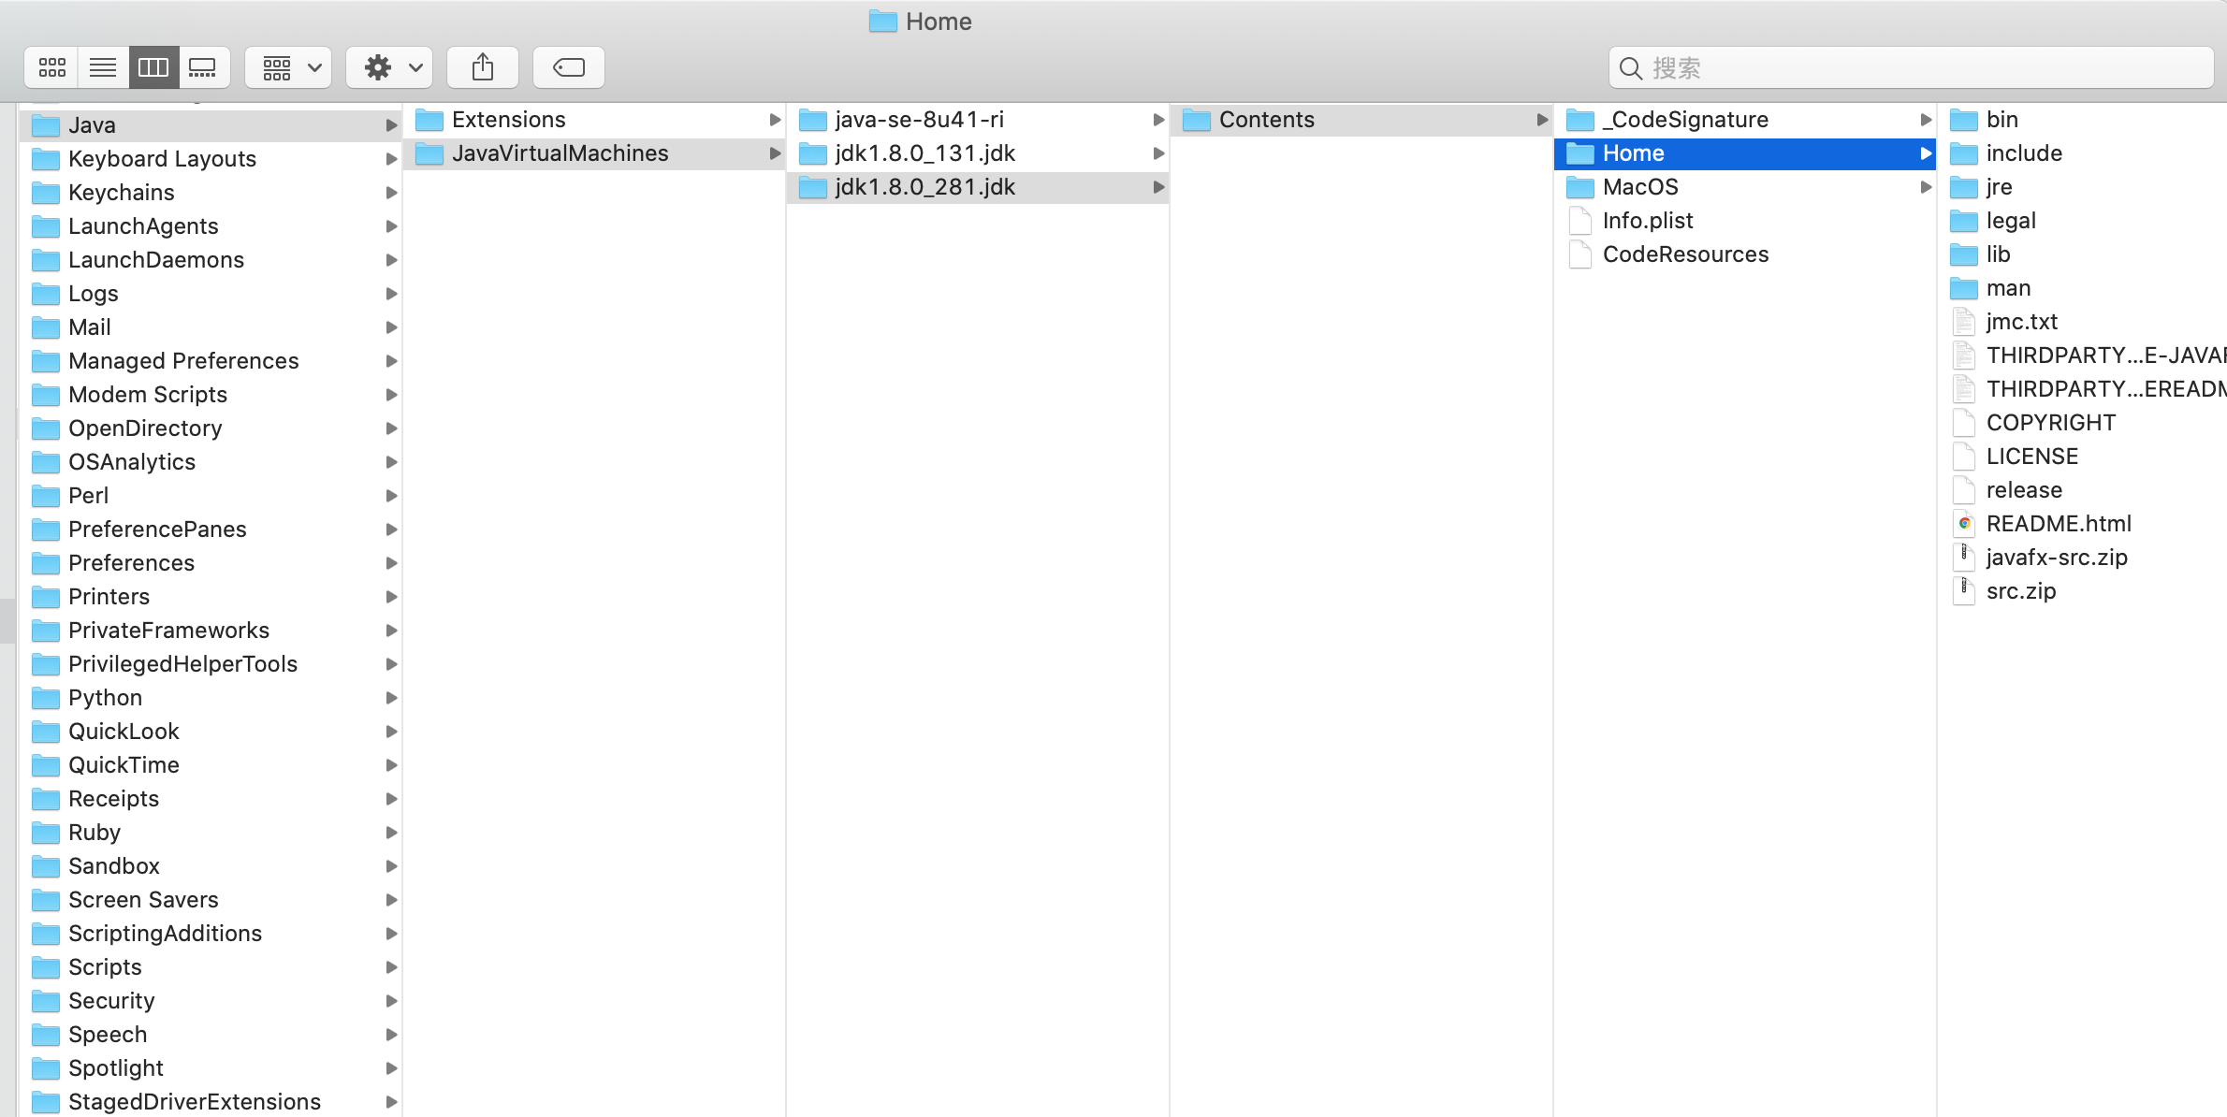Open the gear action menu

pos(389,67)
